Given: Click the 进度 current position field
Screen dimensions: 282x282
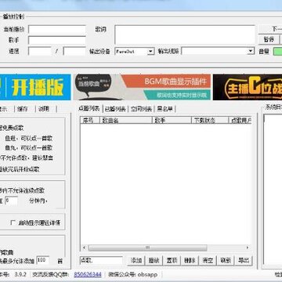Looking at the screenshot, I should [x=40, y=51].
